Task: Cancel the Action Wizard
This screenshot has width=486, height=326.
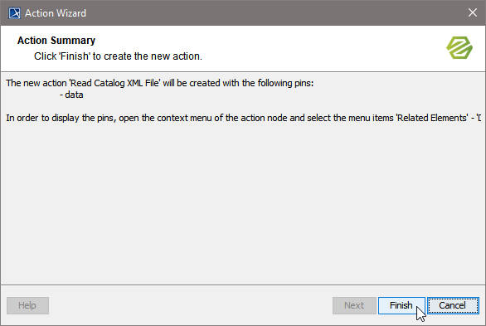Action: click(x=453, y=305)
